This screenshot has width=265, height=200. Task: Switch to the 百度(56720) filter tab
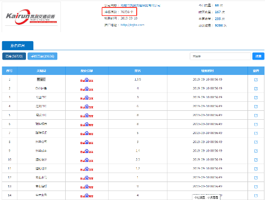(x=14, y=56)
